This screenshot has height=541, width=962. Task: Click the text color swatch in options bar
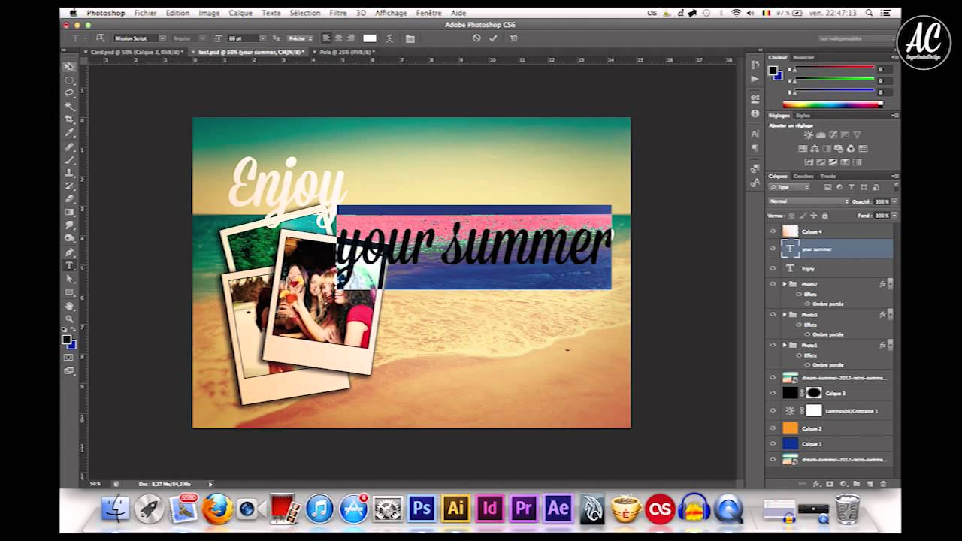(370, 38)
